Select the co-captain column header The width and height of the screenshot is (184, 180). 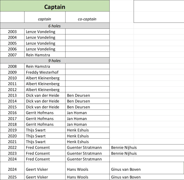[87, 19]
